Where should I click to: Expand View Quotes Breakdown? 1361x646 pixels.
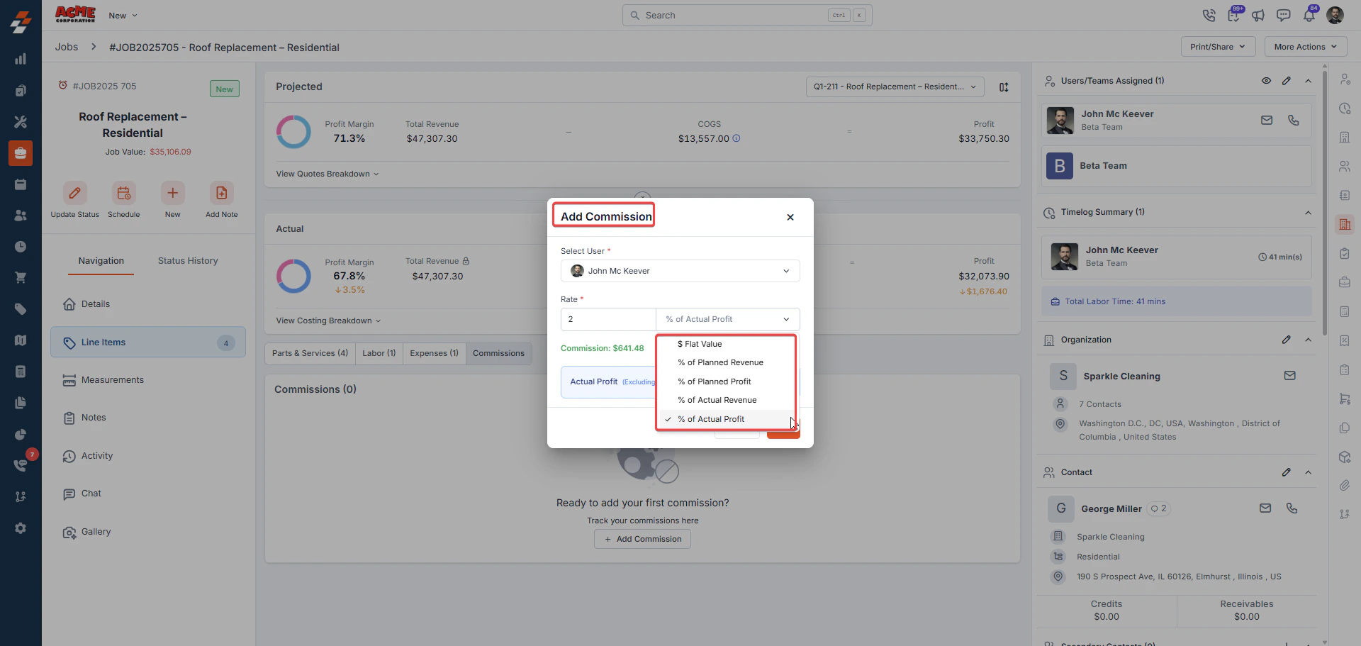tap(327, 174)
